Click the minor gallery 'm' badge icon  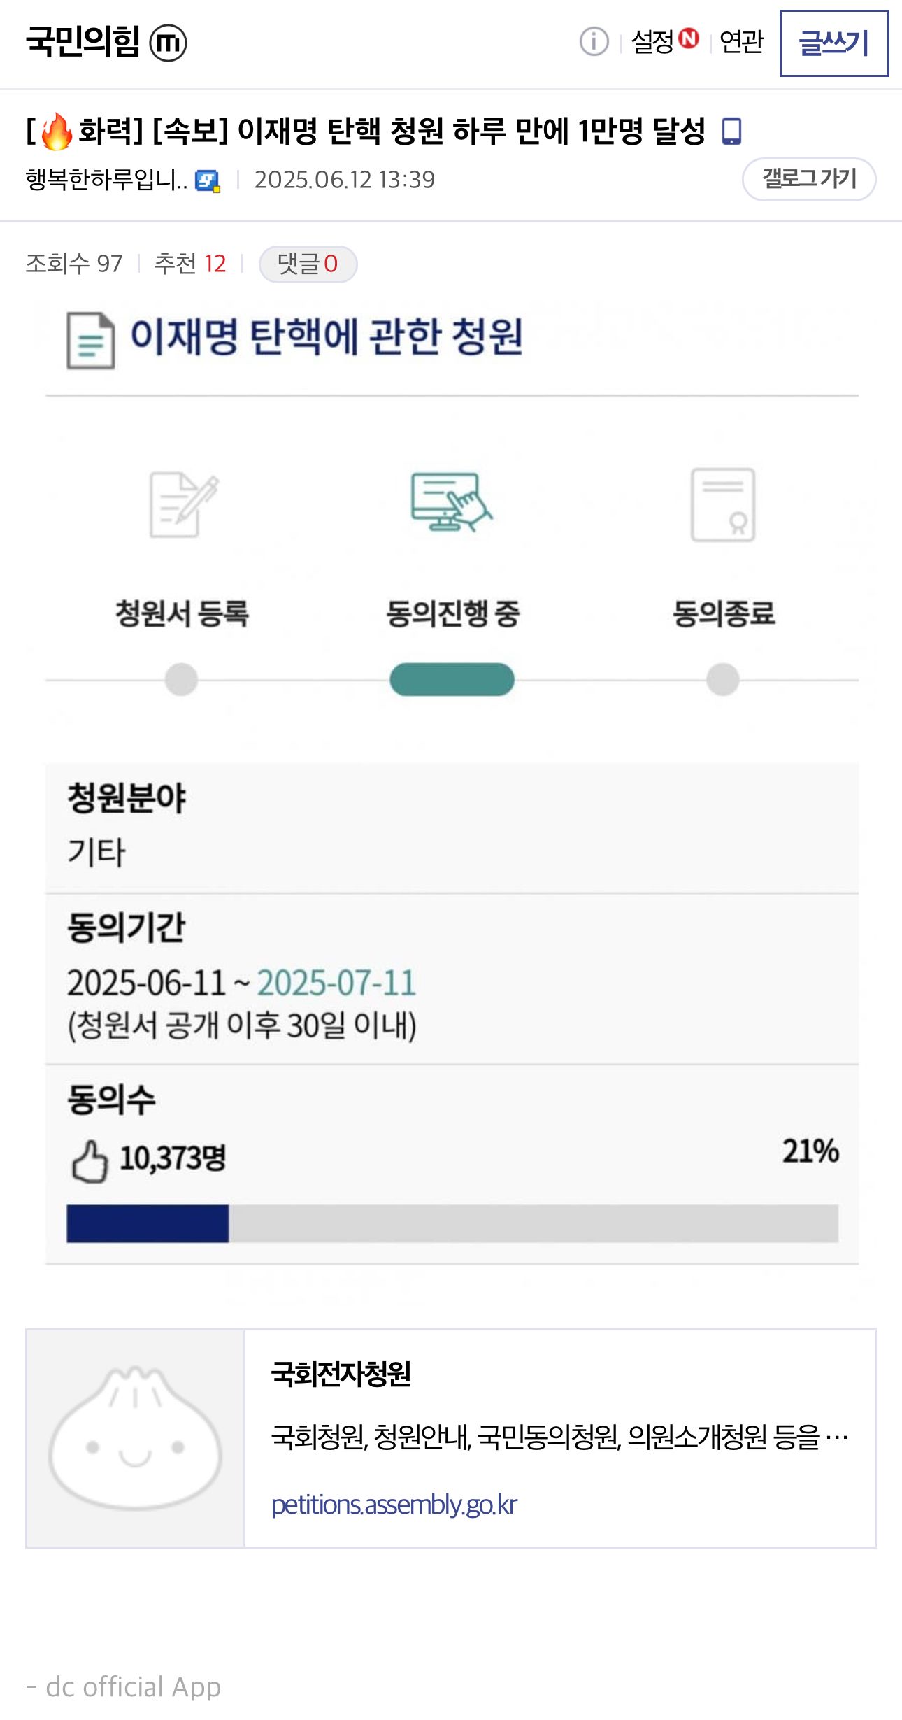(x=168, y=43)
